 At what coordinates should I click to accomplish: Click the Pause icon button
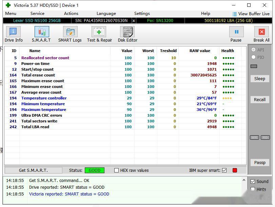236,32
